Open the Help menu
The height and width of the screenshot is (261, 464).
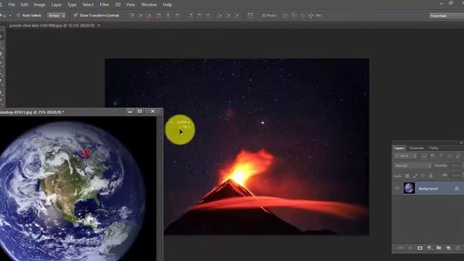point(167,5)
